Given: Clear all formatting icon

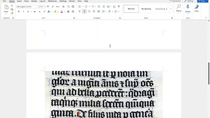Looking at the screenshot, I should tap(63, 7).
